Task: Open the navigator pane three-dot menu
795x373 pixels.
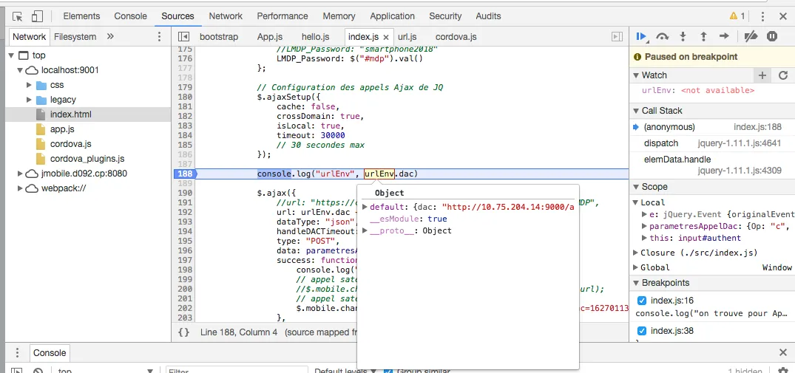Action: (159, 36)
